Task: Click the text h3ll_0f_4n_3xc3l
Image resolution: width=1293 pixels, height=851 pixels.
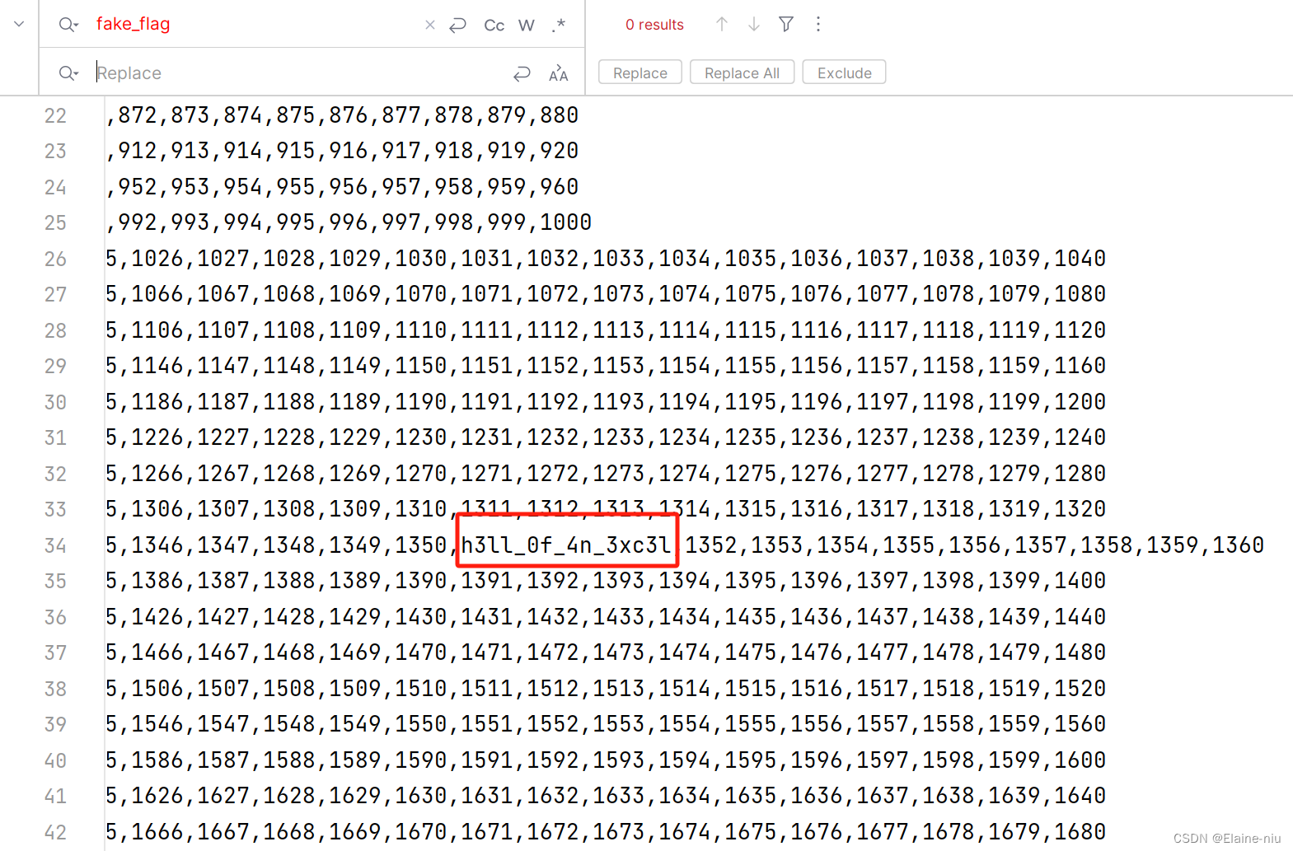Action: pyautogui.click(x=566, y=545)
